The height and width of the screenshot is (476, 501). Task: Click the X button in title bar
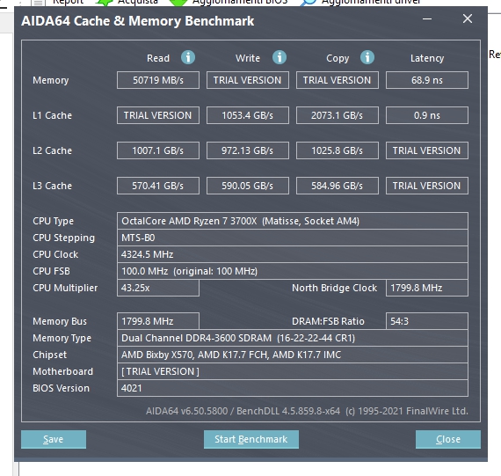[x=468, y=18]
